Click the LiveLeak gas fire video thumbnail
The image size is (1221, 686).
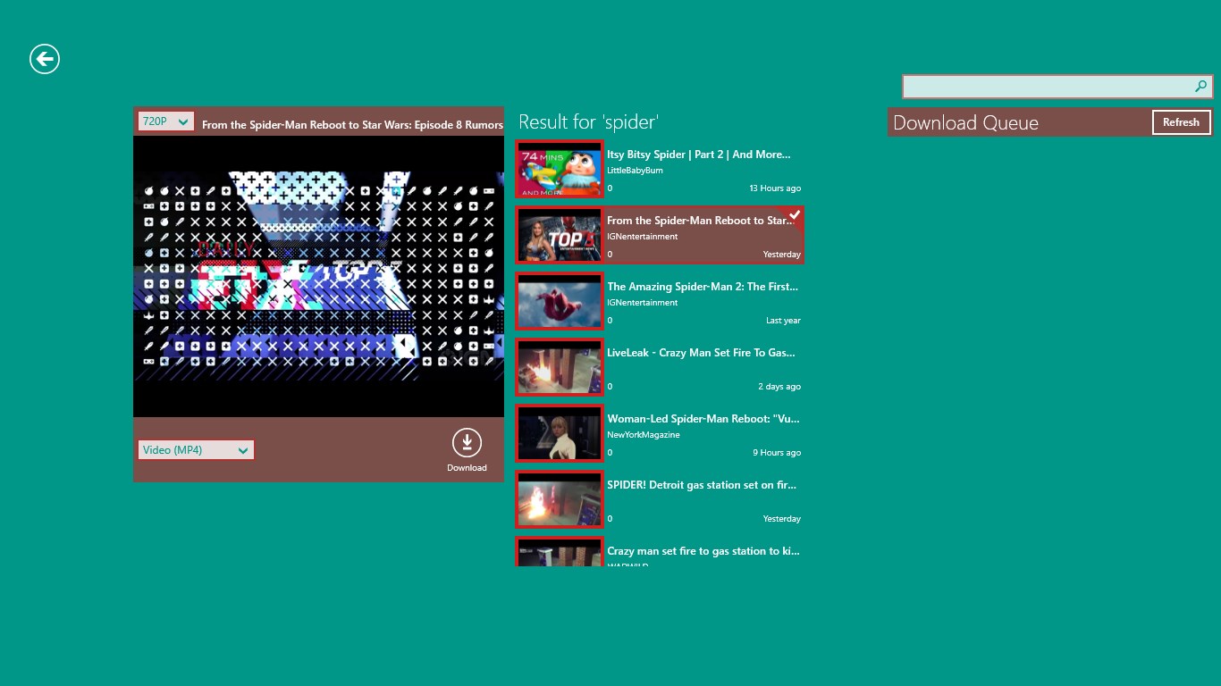point(559,367)
